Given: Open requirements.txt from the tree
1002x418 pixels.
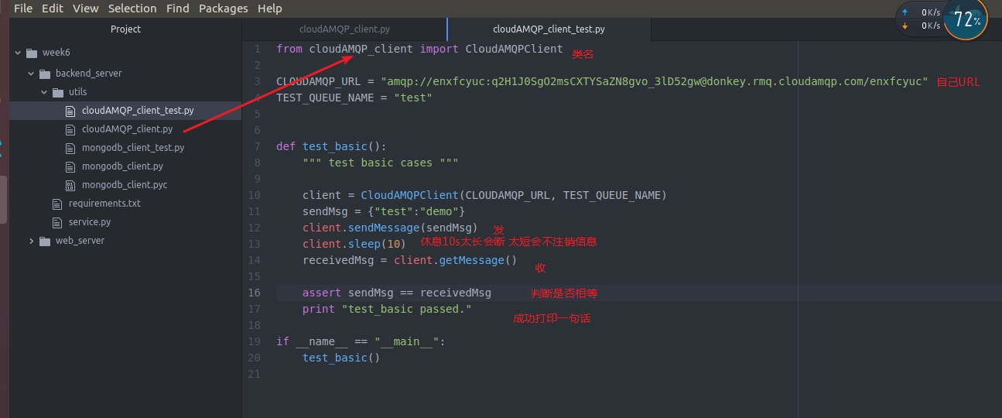Looking at the screenshot, I should pos(104,204).
